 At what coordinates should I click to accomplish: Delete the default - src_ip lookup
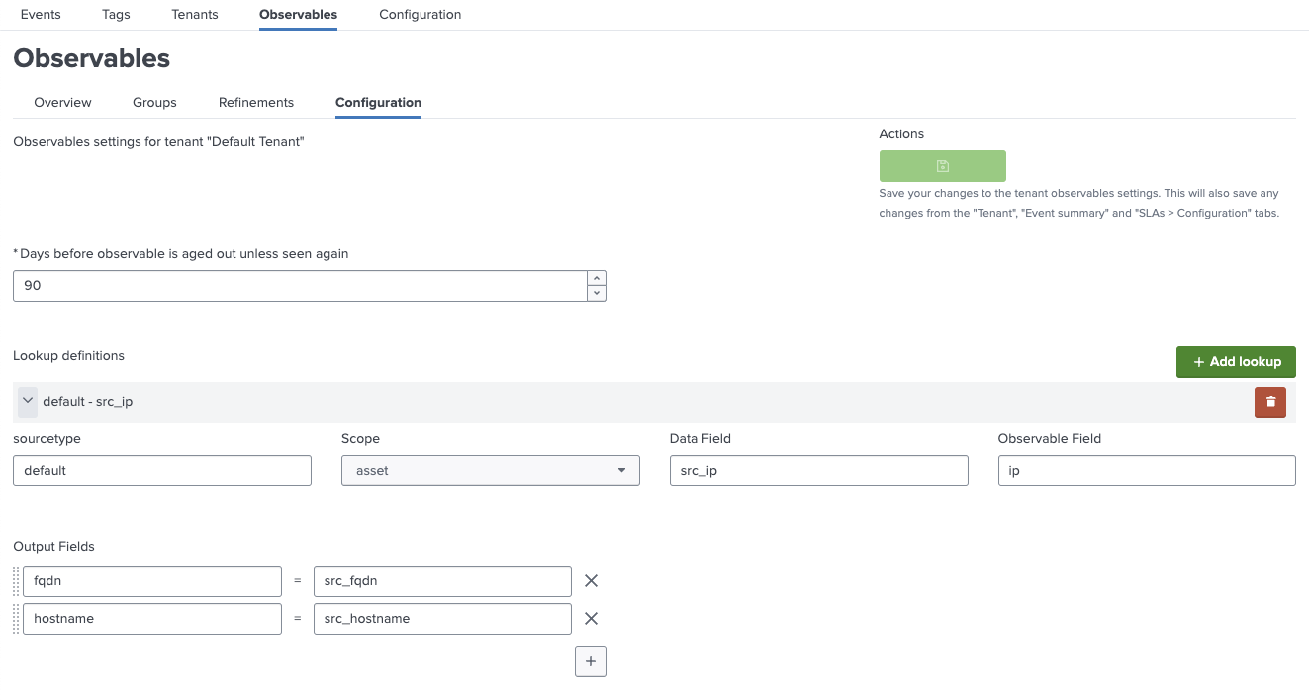coord(1270,402)
